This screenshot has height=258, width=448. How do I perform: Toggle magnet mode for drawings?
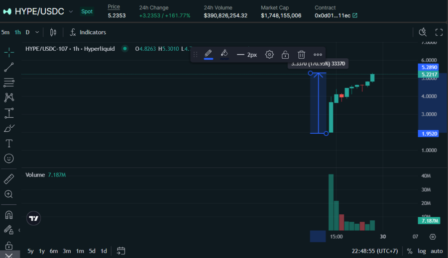pos(9,215)
